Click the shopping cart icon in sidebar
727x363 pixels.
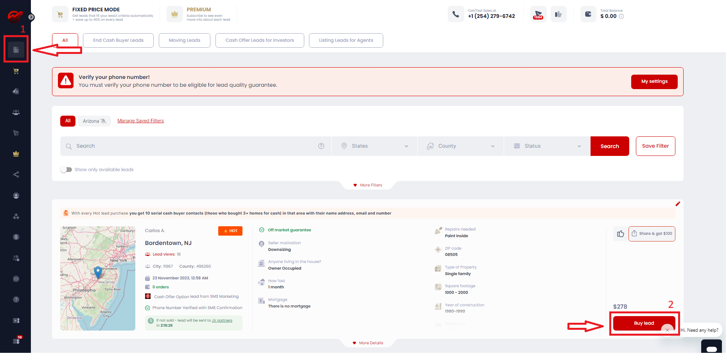[x=16, y=71]
